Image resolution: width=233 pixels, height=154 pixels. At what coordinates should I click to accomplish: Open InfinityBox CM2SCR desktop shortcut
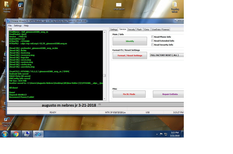point(7,122)
